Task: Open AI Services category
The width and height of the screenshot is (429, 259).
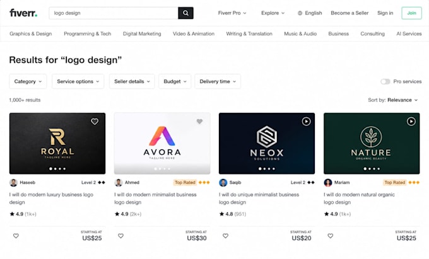Action: [409, 34]
